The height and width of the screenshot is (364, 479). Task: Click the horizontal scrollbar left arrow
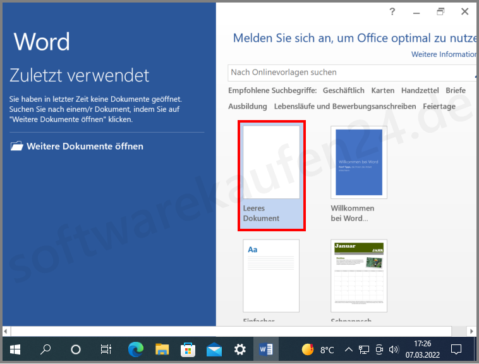(6, 331)
